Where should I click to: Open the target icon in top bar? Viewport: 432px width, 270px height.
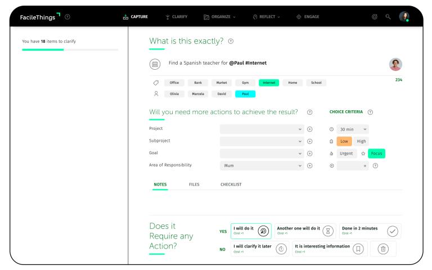click(x=375, y=17)
